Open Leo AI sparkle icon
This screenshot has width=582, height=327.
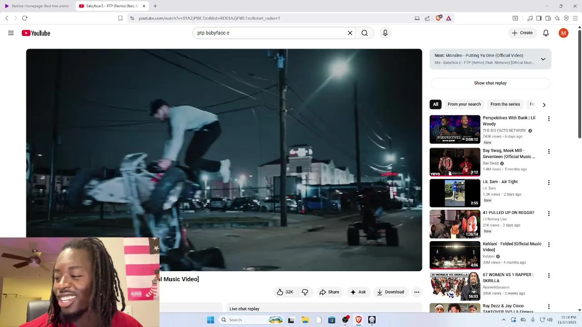[x=557, y=18]
